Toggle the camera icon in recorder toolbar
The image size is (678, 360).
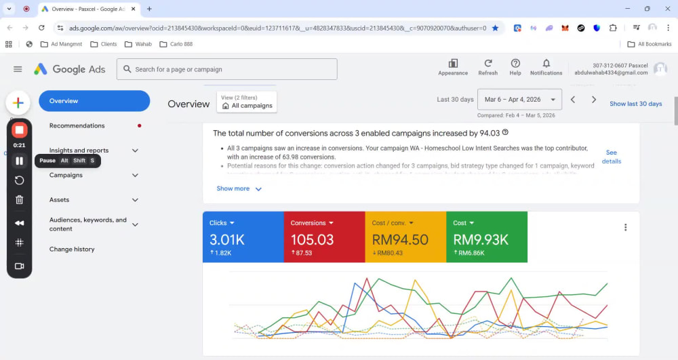pyautogui.click(x=20, y=266)
